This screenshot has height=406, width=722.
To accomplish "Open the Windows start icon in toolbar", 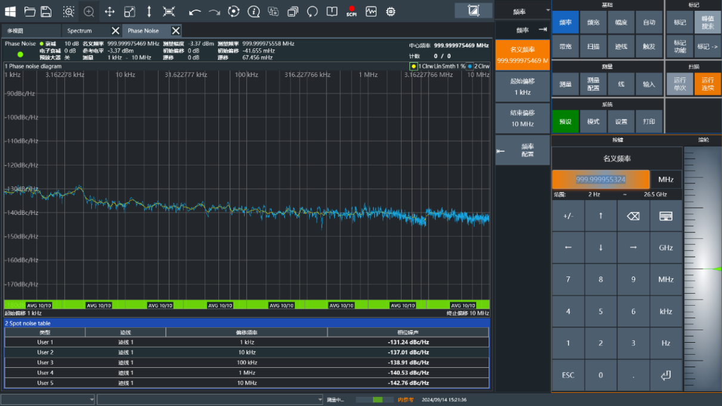I will point(10,11).
